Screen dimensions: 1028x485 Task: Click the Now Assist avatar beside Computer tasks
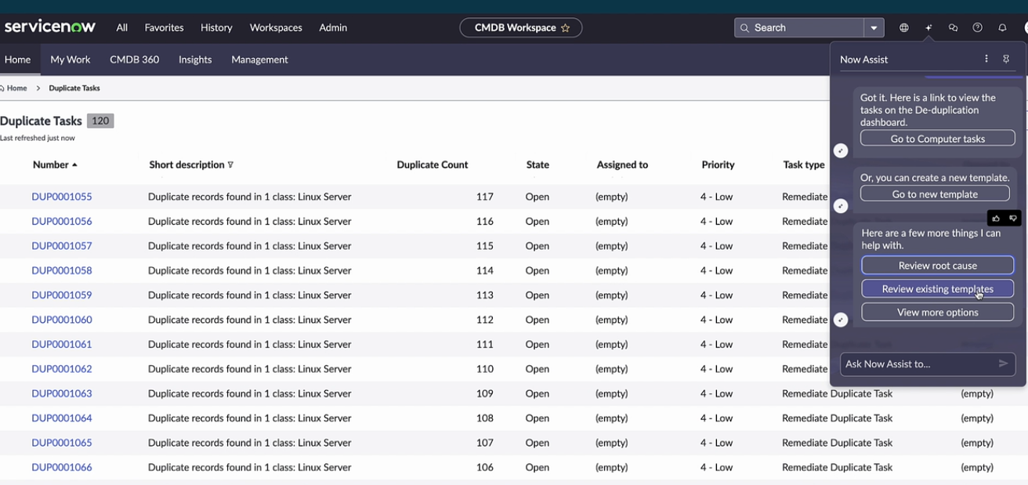(x=841, y=150)
